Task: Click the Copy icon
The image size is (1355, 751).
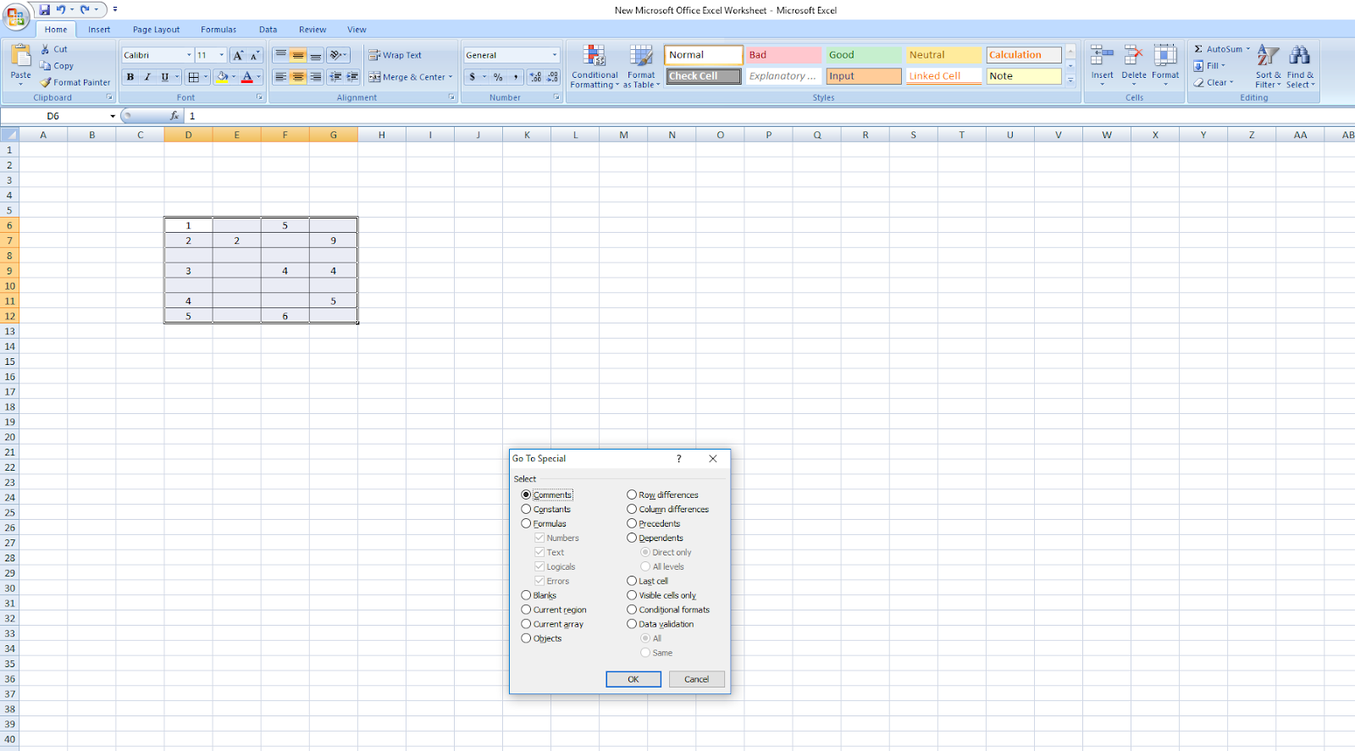Action: coord(46,65)
